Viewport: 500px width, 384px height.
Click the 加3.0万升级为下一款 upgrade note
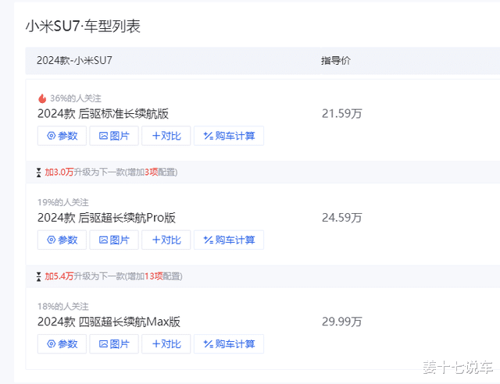(111, 172)
